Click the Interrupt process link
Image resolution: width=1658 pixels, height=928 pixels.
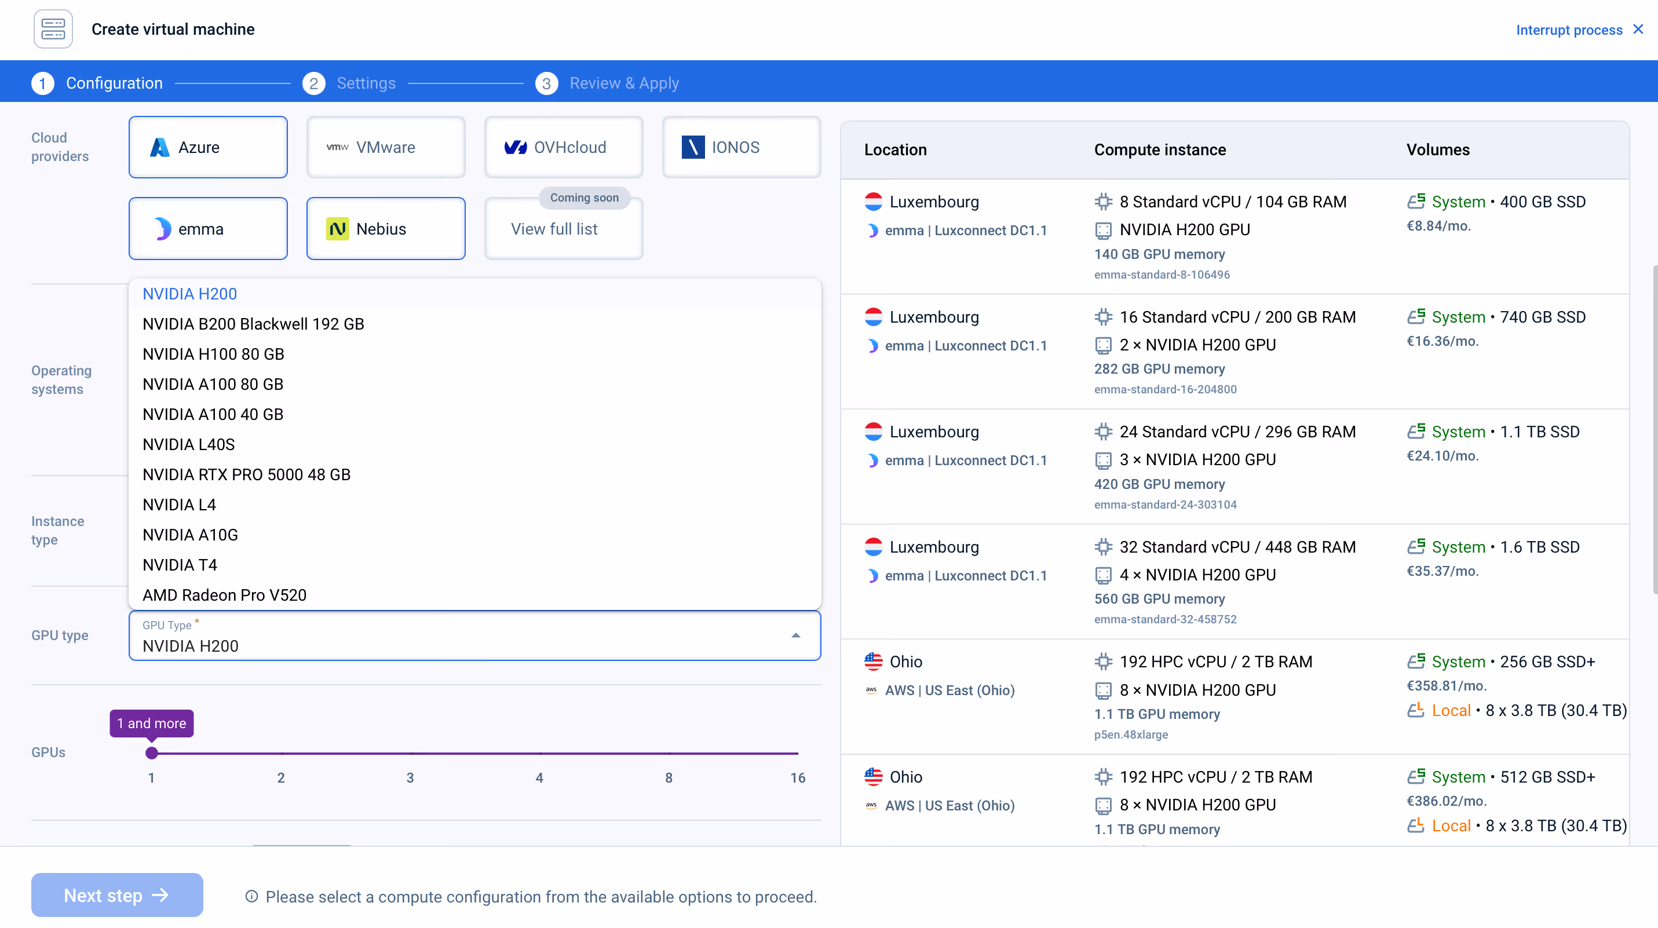pos(1569,30)
